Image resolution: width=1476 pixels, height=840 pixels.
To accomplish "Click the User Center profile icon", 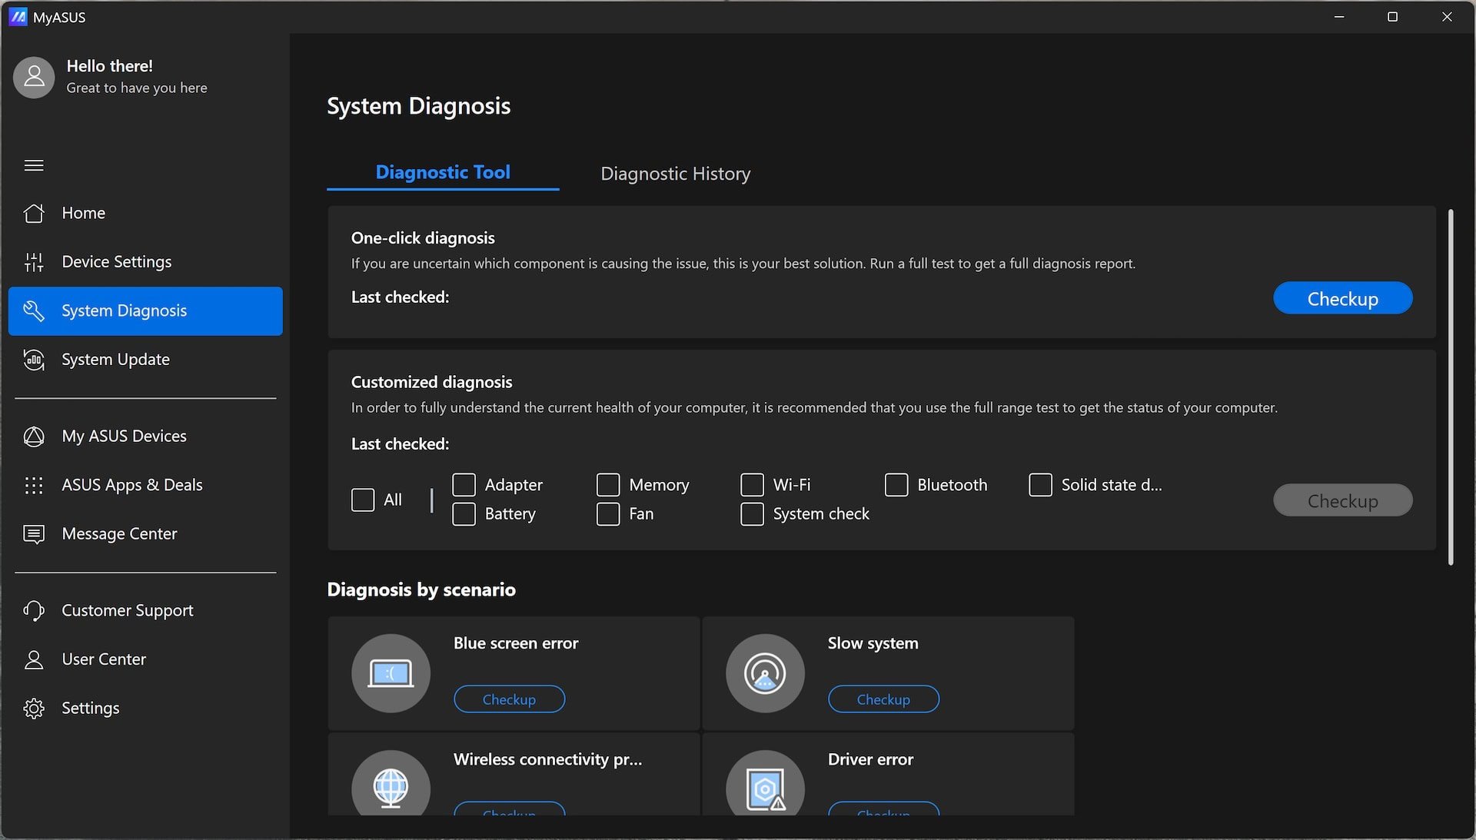I will (34, 659).
